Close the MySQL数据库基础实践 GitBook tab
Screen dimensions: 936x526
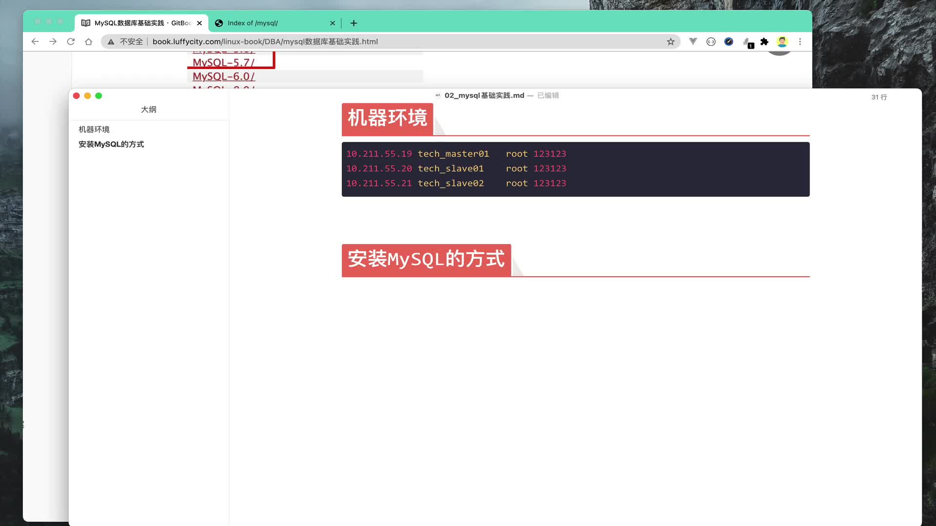point(199,23)
